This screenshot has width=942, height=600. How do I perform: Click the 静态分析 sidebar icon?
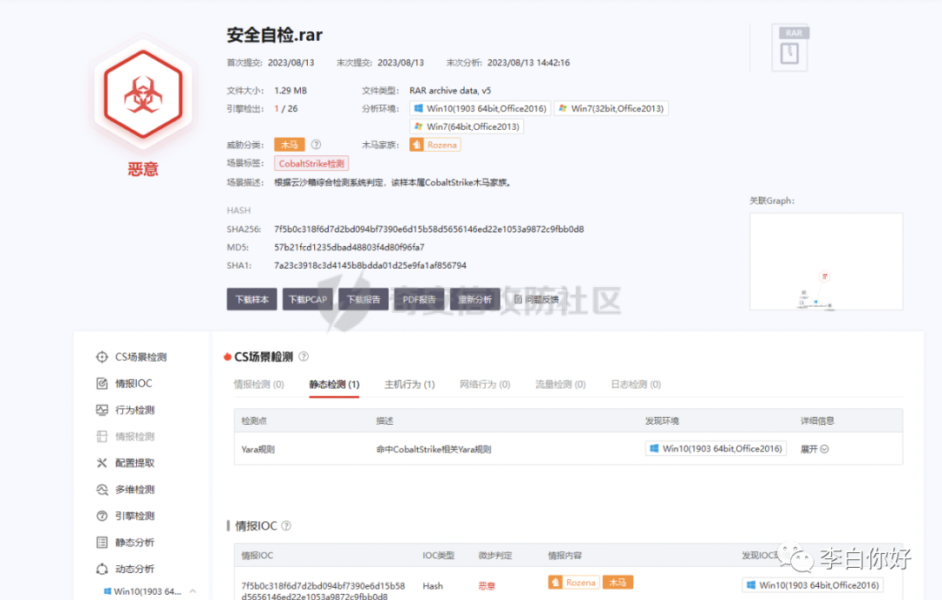101,542
